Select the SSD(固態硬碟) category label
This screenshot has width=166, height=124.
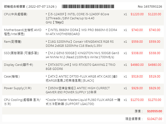(x=21, y=53)
